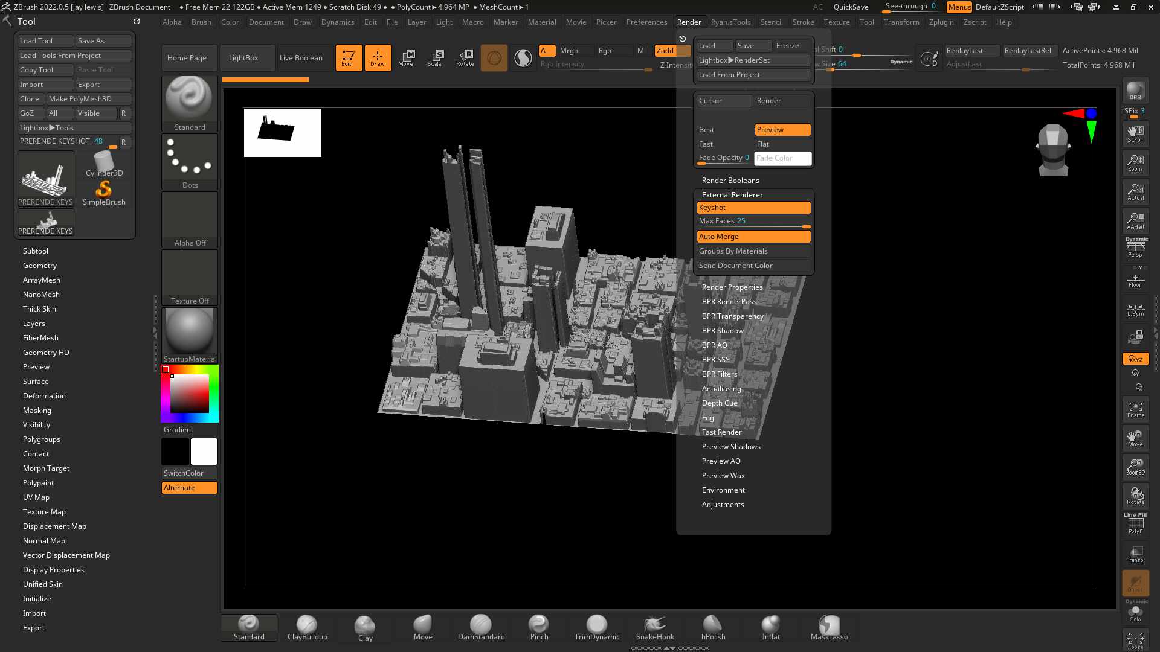Click the LightBox button

pos(243,58)
